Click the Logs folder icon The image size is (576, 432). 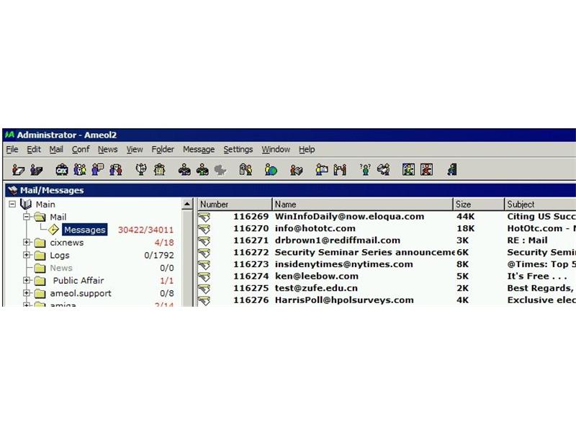click(40, 256)
